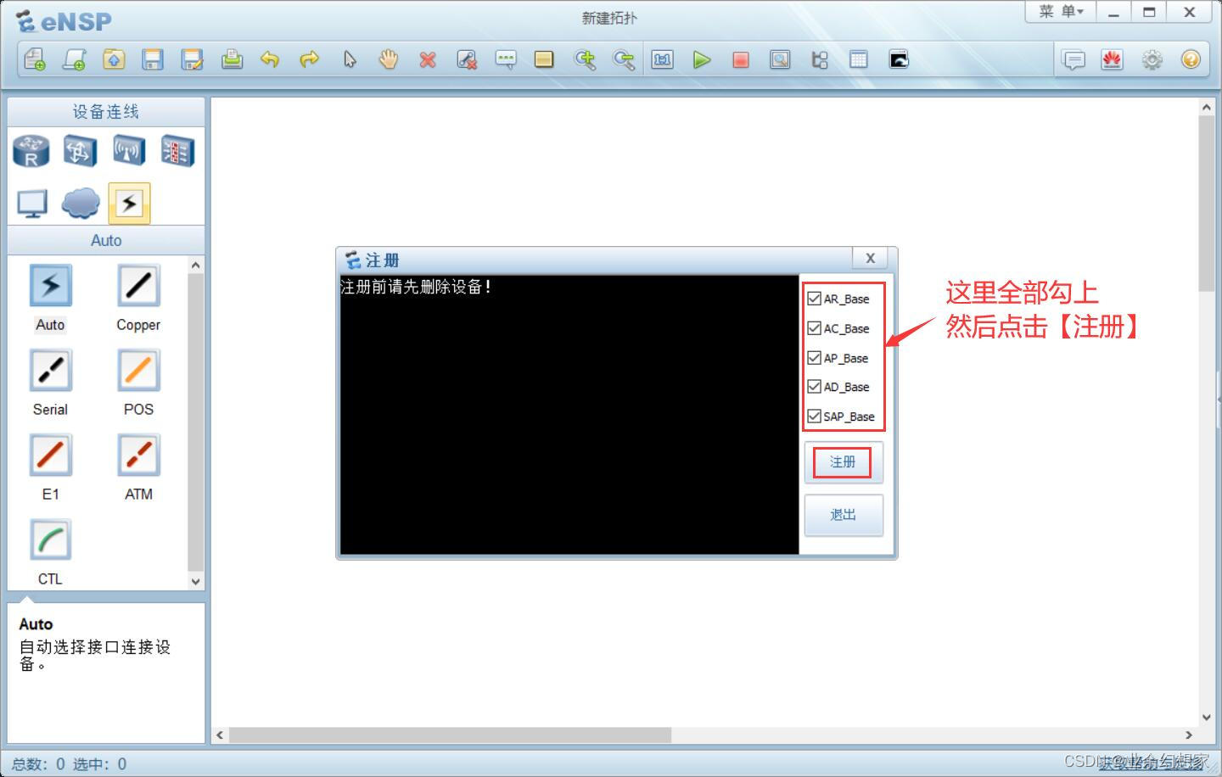This screenshot has width=1222, height=777.
Task: Select the Cloud device category icon
Action: pyautogui.click(x=81, y=204)
